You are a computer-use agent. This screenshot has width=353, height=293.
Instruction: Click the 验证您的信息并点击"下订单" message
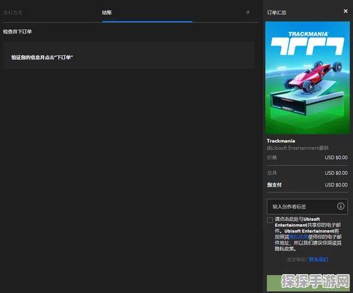[42, 57]
